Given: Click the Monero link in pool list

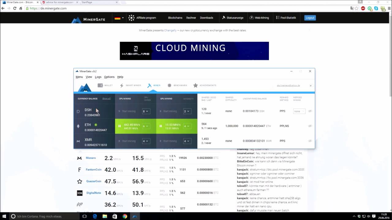Looking at the screenshot, I should pyautogui.click(x=91, y=158).
